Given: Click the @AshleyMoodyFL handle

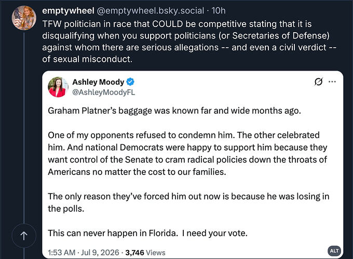Looking at the screenshot, I should coord(103,92).
